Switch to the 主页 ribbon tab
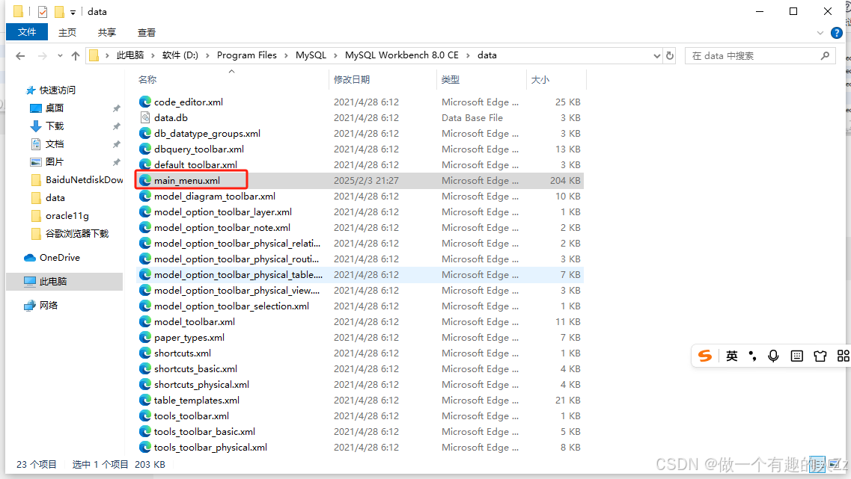 click(x=67, y=33)
